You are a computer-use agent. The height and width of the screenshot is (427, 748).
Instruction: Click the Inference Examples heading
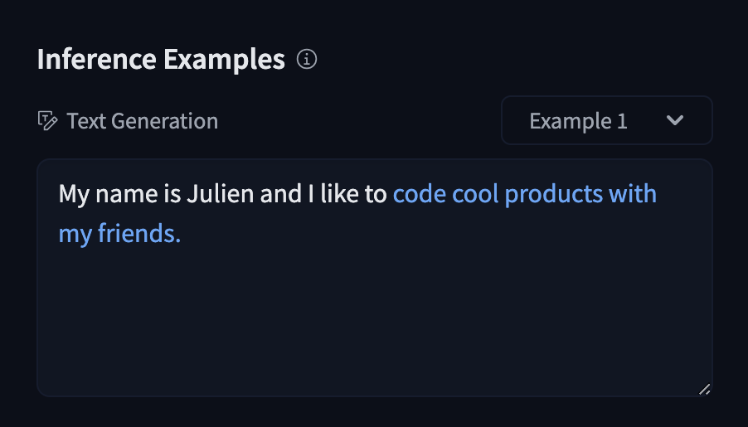[x=161, y=60]
